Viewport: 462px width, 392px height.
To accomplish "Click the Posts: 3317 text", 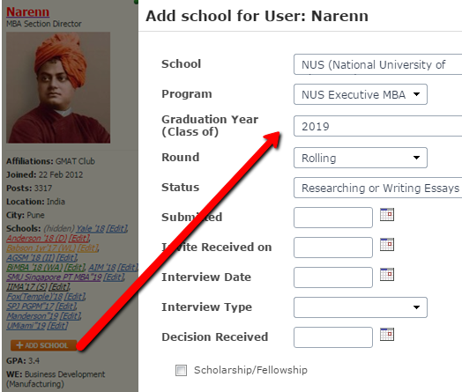I will pos(29,188).
